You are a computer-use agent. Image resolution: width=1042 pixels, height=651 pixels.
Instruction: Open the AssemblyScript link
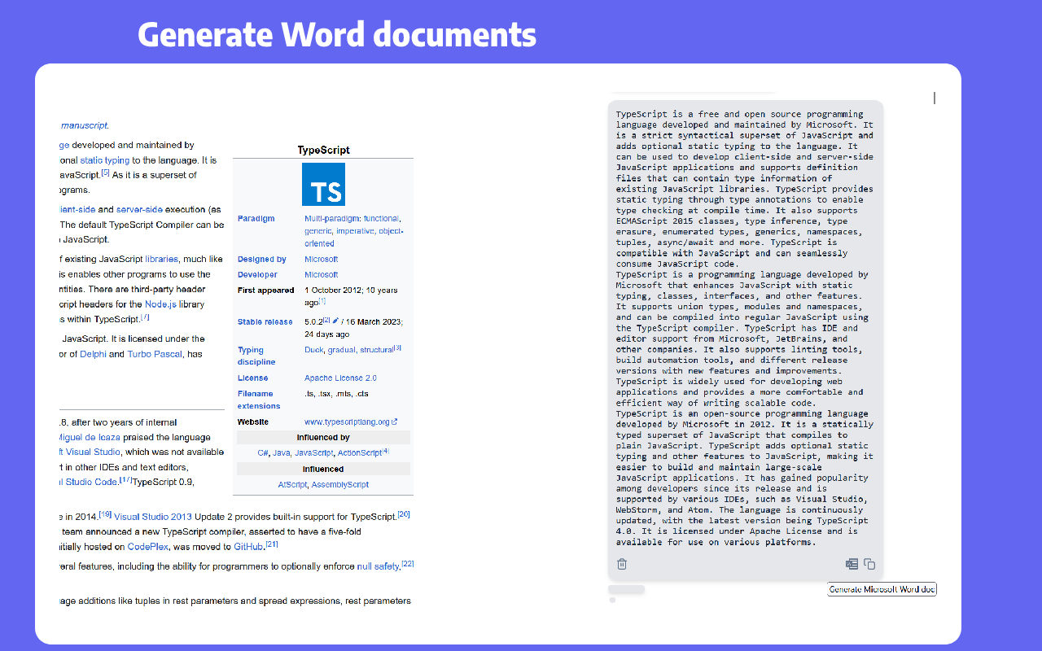(339, 484)
